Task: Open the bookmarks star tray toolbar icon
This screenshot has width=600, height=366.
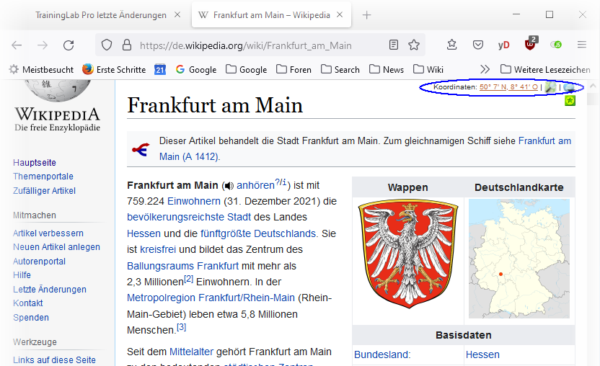Action: 452,45
